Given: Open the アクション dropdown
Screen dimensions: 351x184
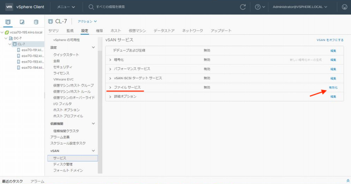Looking at the screenshot, I should pos(87,21).
